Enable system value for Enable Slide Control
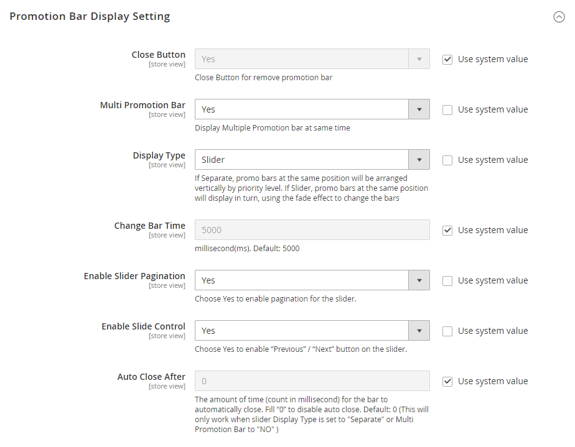Image resolution: width=575 pixels, height=447 pixels. point(447,331)
